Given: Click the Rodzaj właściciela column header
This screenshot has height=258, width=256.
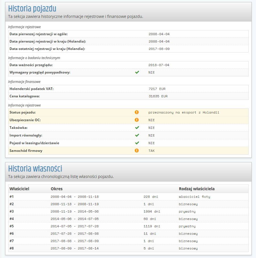Looking at the screenshot, I should [197, 189].
